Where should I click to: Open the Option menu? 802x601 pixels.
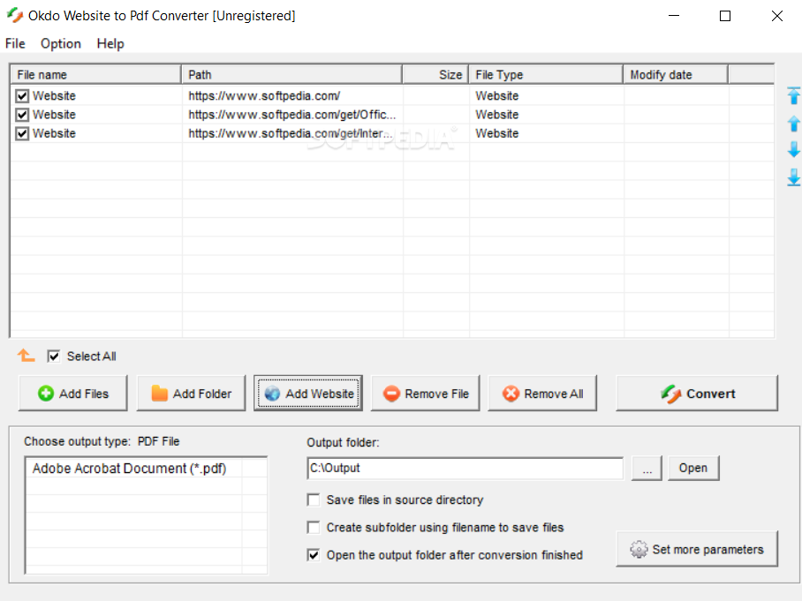tap(61, 44)
